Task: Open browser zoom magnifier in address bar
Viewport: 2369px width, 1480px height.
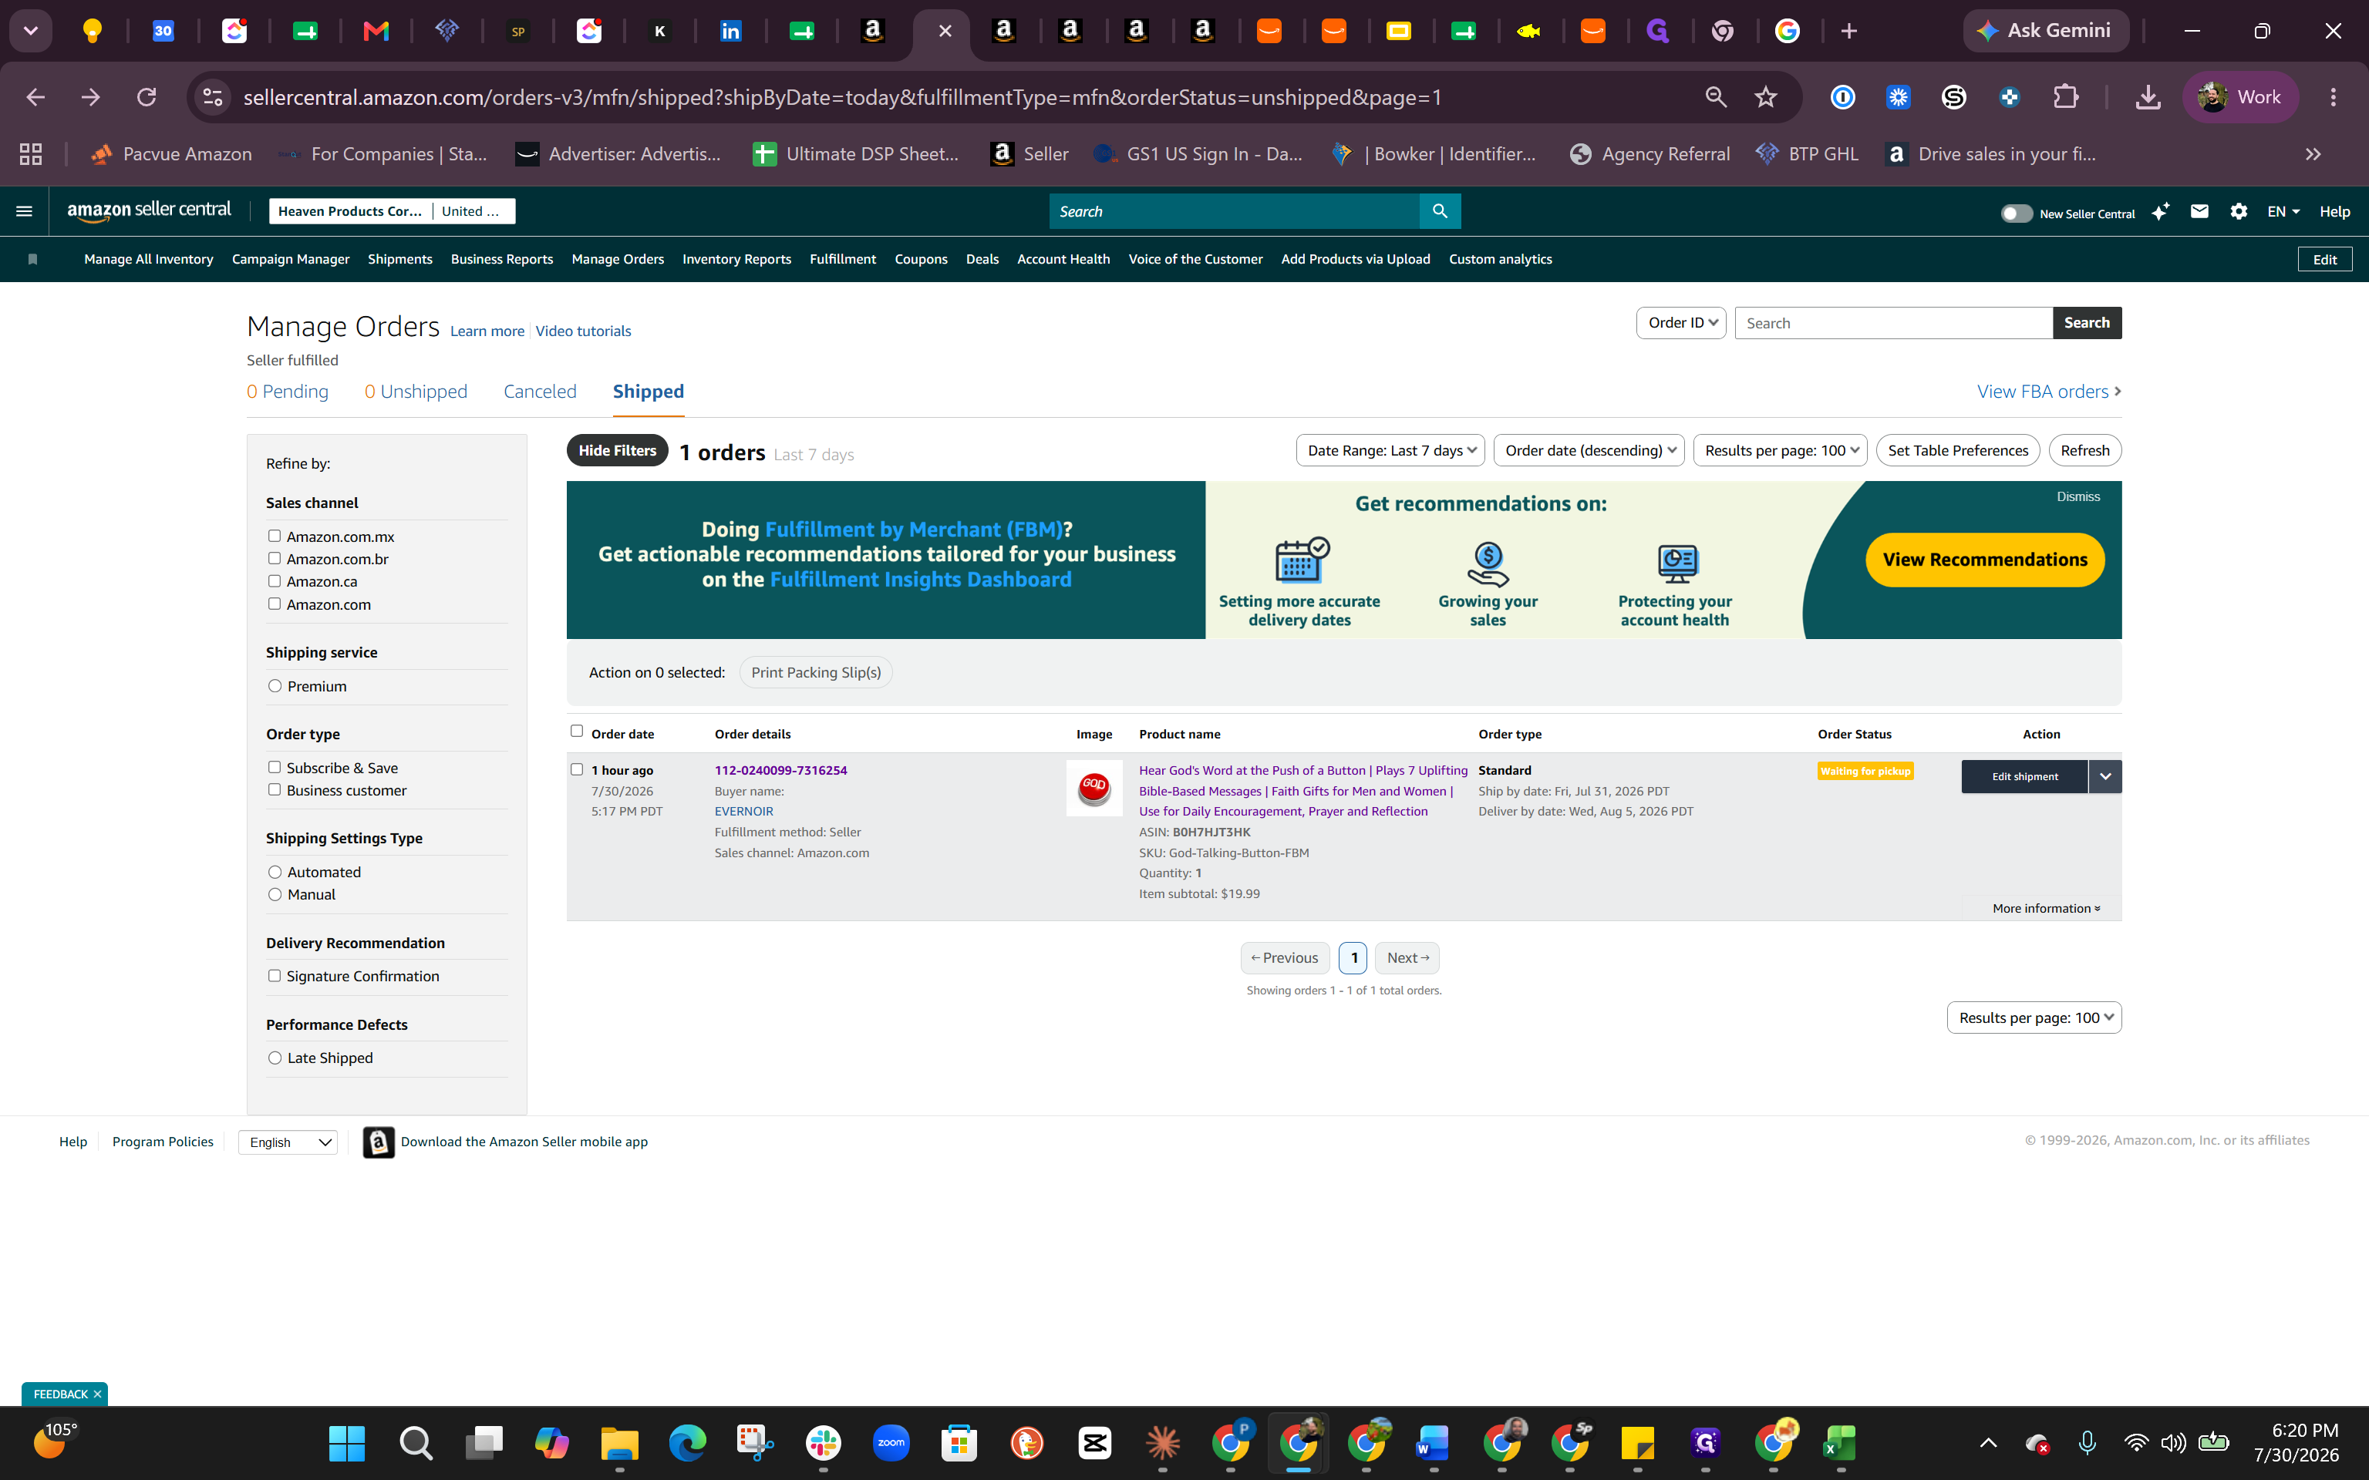Action: (x=1716, y=97)
